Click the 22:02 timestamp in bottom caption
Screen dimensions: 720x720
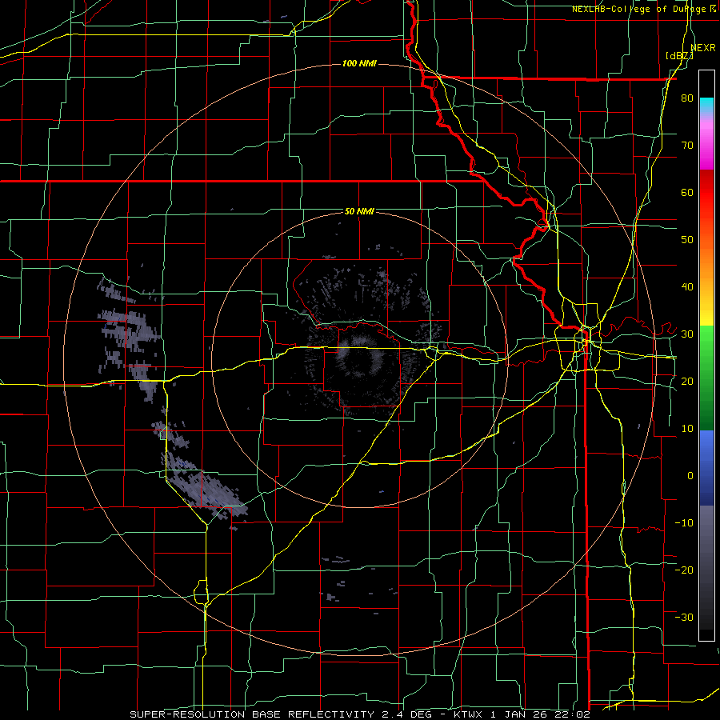(x=573, y=714)
